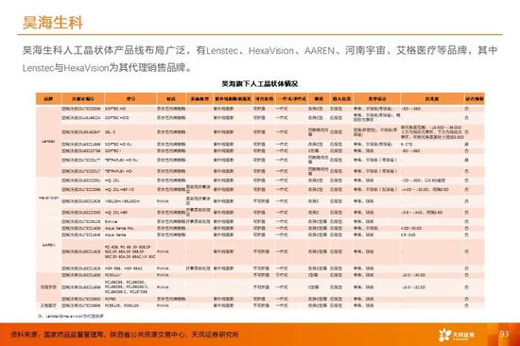Click the page number 93
The height and width of the screenshot is (346, 520).
504,334
